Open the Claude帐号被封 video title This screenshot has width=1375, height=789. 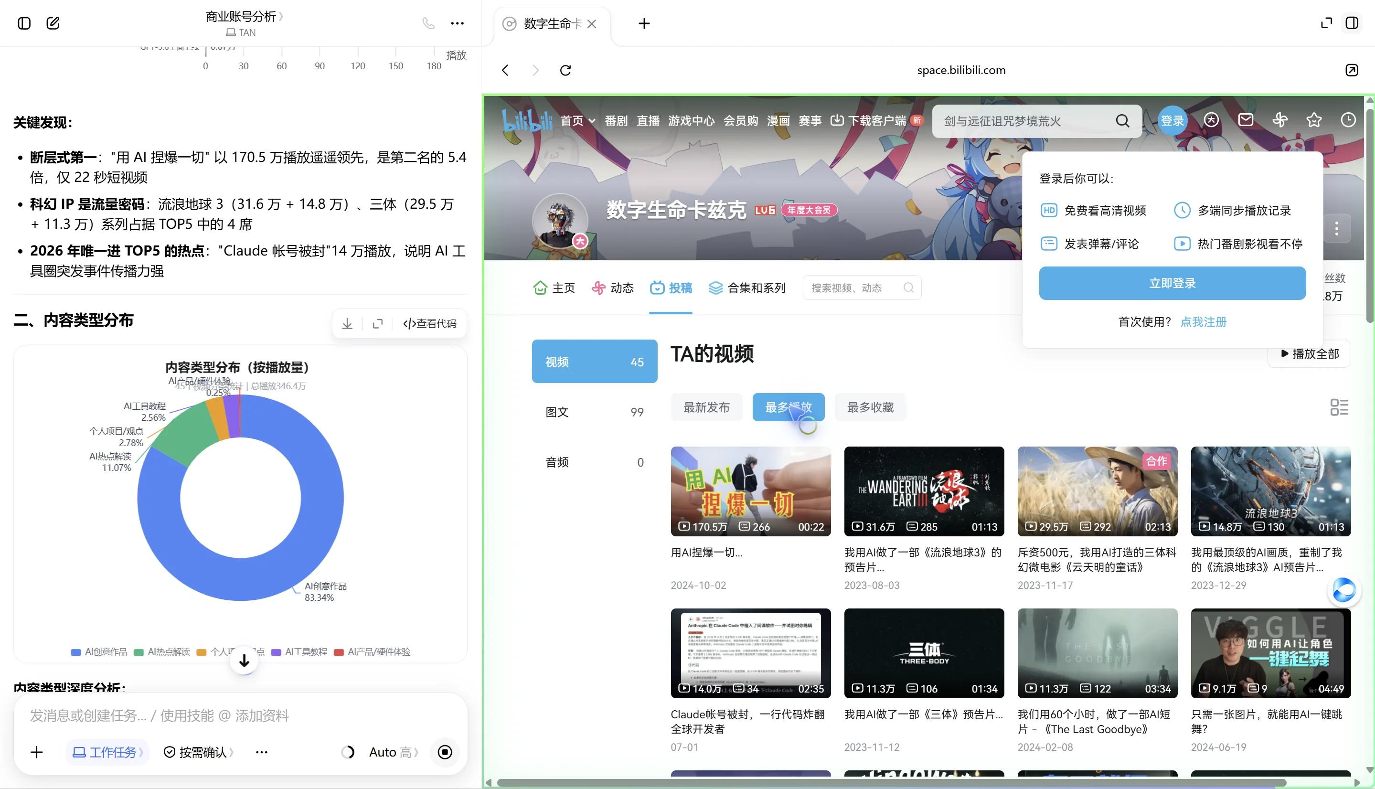[747, 721]
